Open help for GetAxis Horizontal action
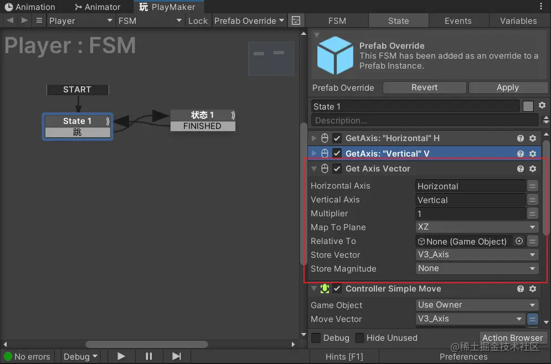The width and height of the screenshot is (551, 364). 521,138
